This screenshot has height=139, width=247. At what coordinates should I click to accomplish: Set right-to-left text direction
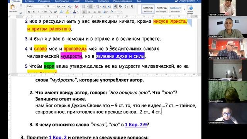coord(120,7)
